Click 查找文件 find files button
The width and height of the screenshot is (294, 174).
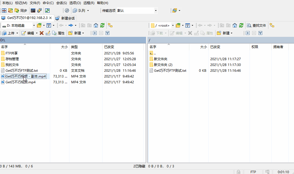[257, 26]
